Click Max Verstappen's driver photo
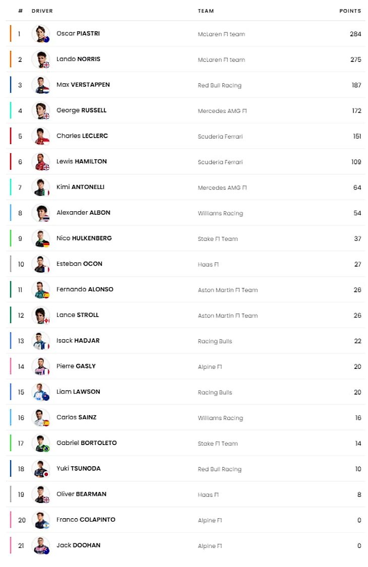 tap(40, 85)
